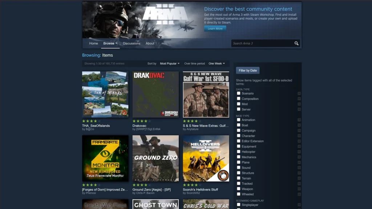372x209 pixels.
Task: Exclude the Singleplayer tag using its minus icon
Action: (299, 205)
